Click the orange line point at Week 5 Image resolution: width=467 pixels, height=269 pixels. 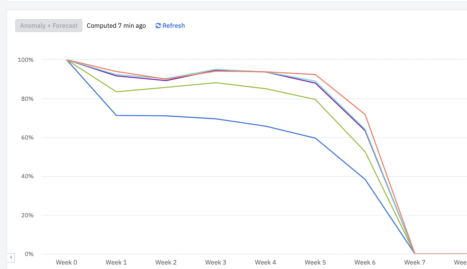tap(315, 74)
